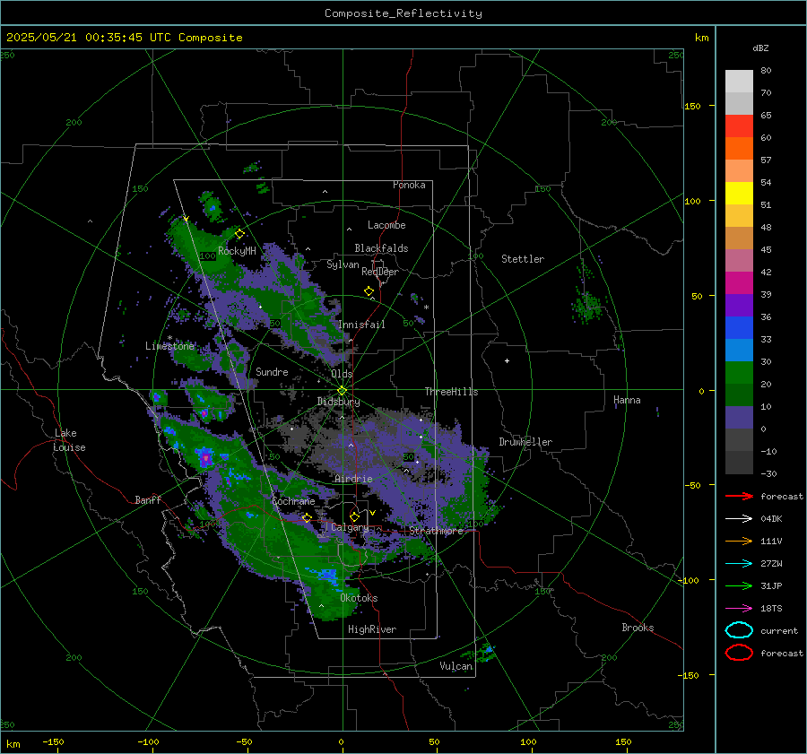Click the Lake Louise label
The width and height of the screenshot is (807, 754).
(x=69, y=440)
